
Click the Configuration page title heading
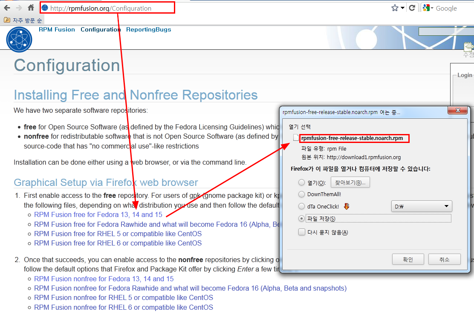67,65
